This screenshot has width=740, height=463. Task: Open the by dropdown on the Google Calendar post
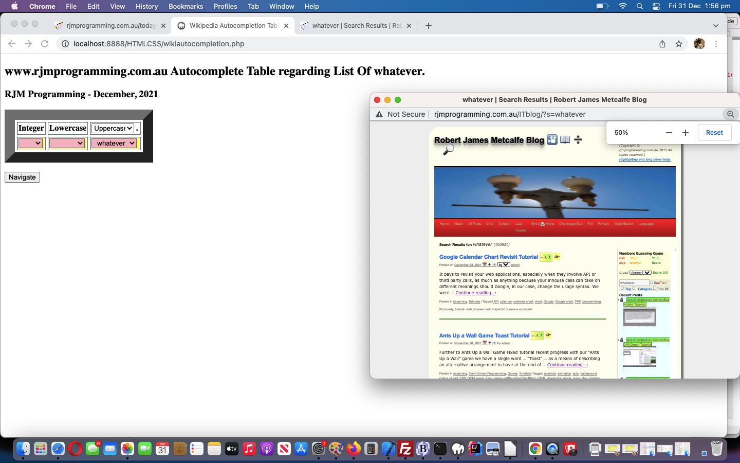click(504, 264)
